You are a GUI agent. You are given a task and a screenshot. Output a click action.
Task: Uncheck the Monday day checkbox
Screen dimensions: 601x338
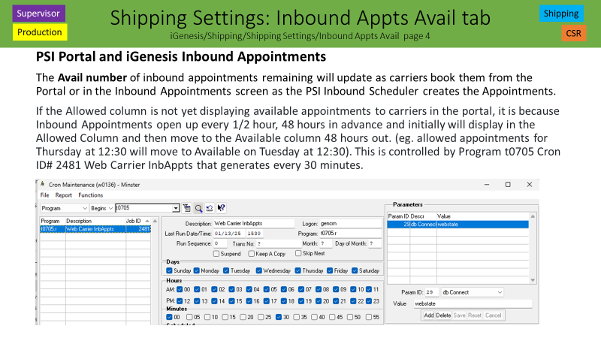[197, 270]
